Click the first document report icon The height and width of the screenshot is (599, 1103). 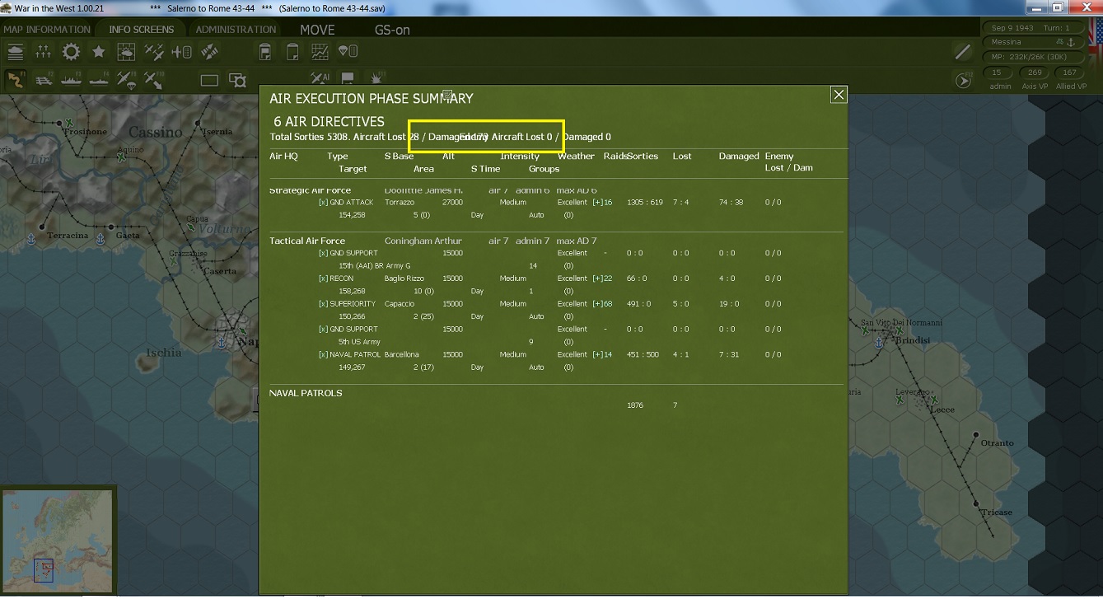click(x=265, y=52)
